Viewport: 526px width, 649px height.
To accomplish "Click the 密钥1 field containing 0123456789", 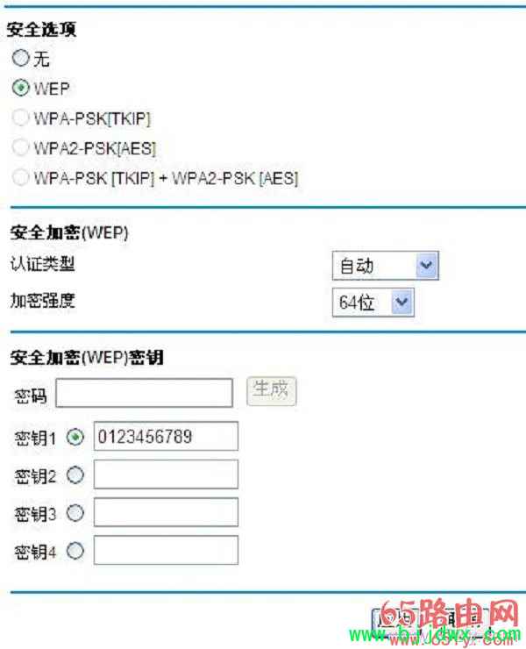I will click(x=166, y=436).
